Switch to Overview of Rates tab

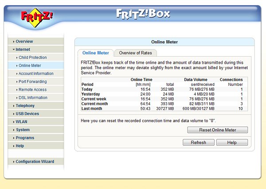coord(135,53)
